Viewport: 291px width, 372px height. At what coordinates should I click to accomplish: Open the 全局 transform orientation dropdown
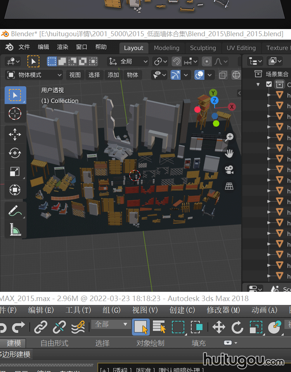pos(128,62)
